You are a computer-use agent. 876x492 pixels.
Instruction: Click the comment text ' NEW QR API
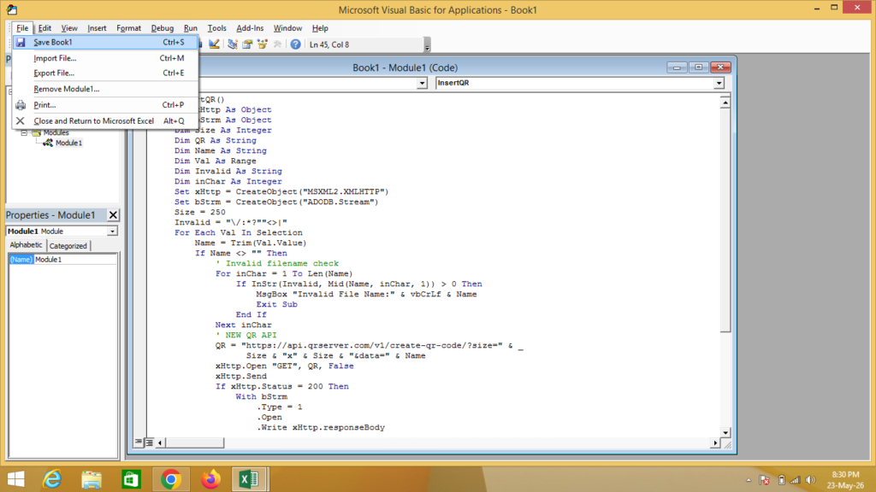(x=246, y=335)
